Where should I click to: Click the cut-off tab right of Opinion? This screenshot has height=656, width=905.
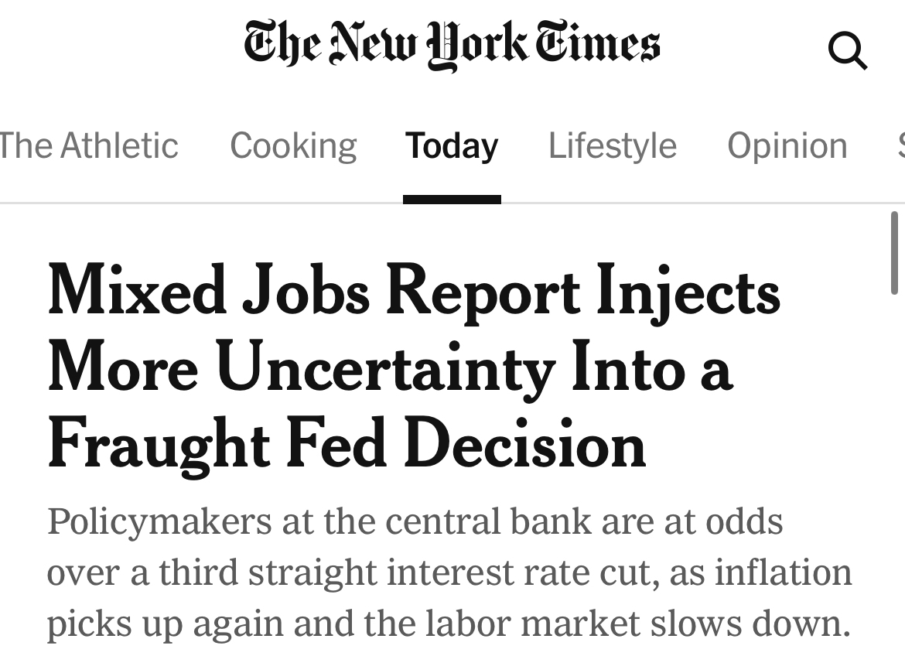900,146
